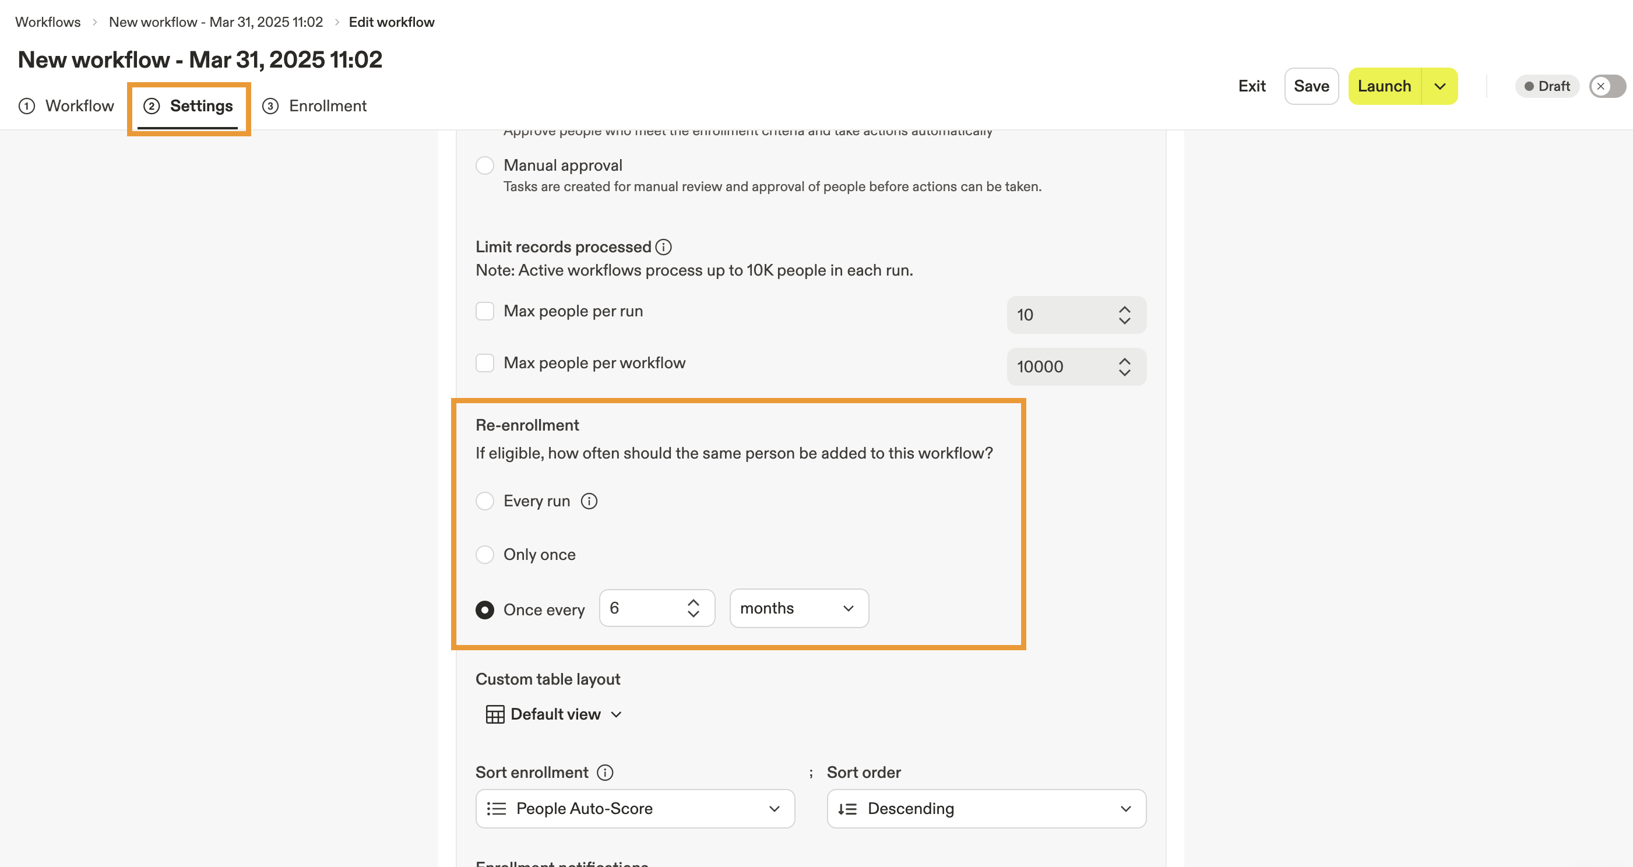Open the Descending sort order dropdown
This screenshot has width=1633, height=867.
(x=986, y=808)
